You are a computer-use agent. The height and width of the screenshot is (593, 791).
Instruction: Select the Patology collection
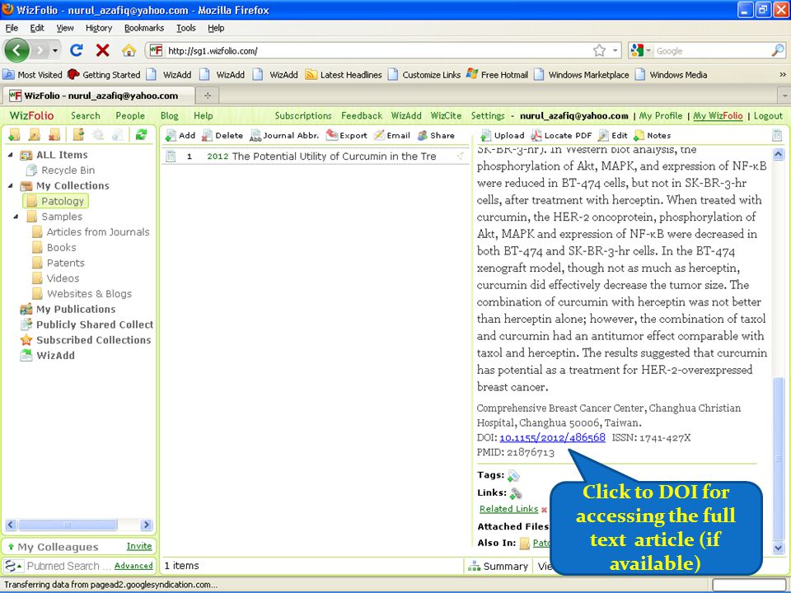coord(55,201)
